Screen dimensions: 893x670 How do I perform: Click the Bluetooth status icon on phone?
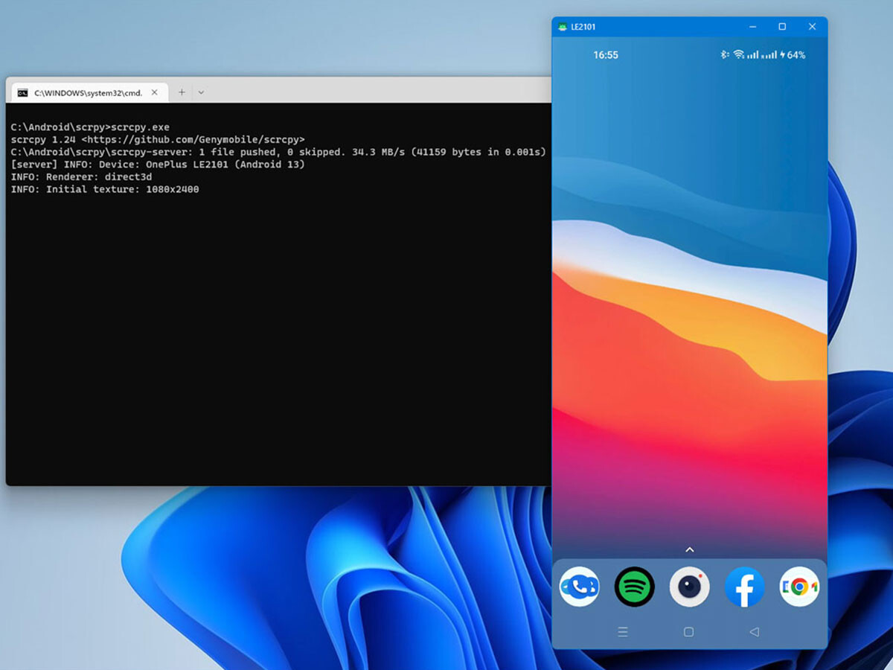(x=723, y=55)
